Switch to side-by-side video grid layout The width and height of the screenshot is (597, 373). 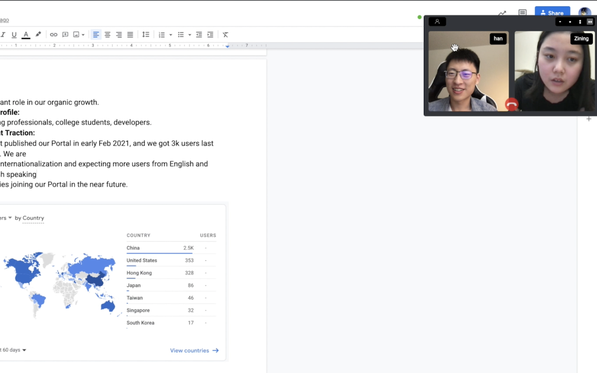pos(590,22)
